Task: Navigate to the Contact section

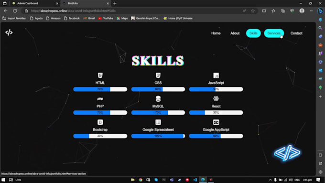Action: (296, 33)
